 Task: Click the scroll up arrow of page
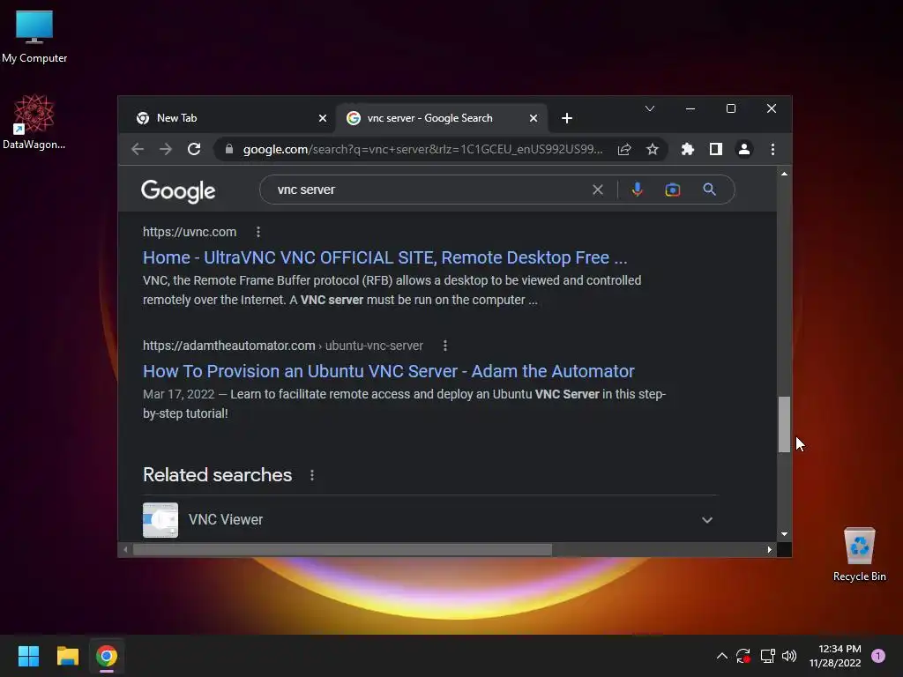pyautogui.click(x=784, y=174)
